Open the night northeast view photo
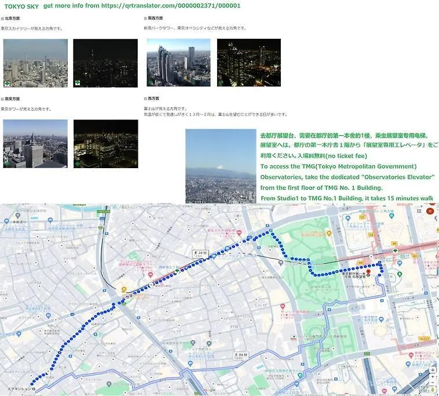Screen dimensions: 439x396 pos(105,63)
